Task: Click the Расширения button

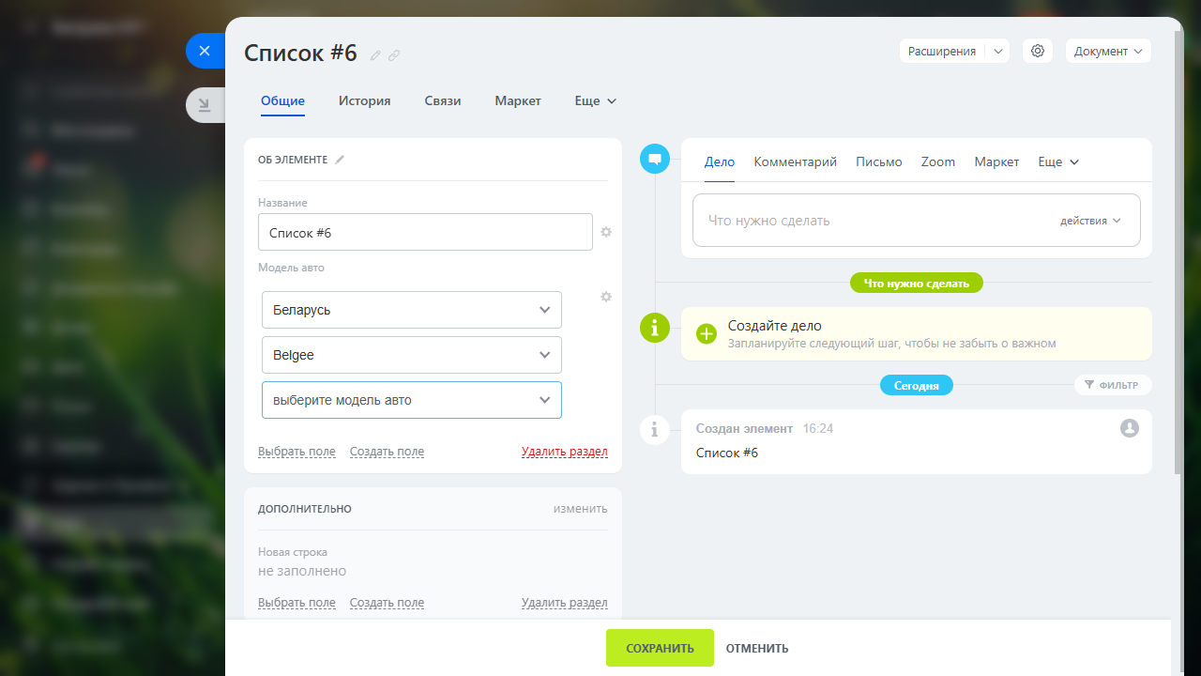Action: [x=942, y=52]
